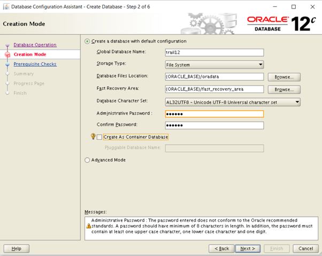Click the application icon in the title bar
The image size is (322, 256).
pyautogui.click(x=6, y=6)
